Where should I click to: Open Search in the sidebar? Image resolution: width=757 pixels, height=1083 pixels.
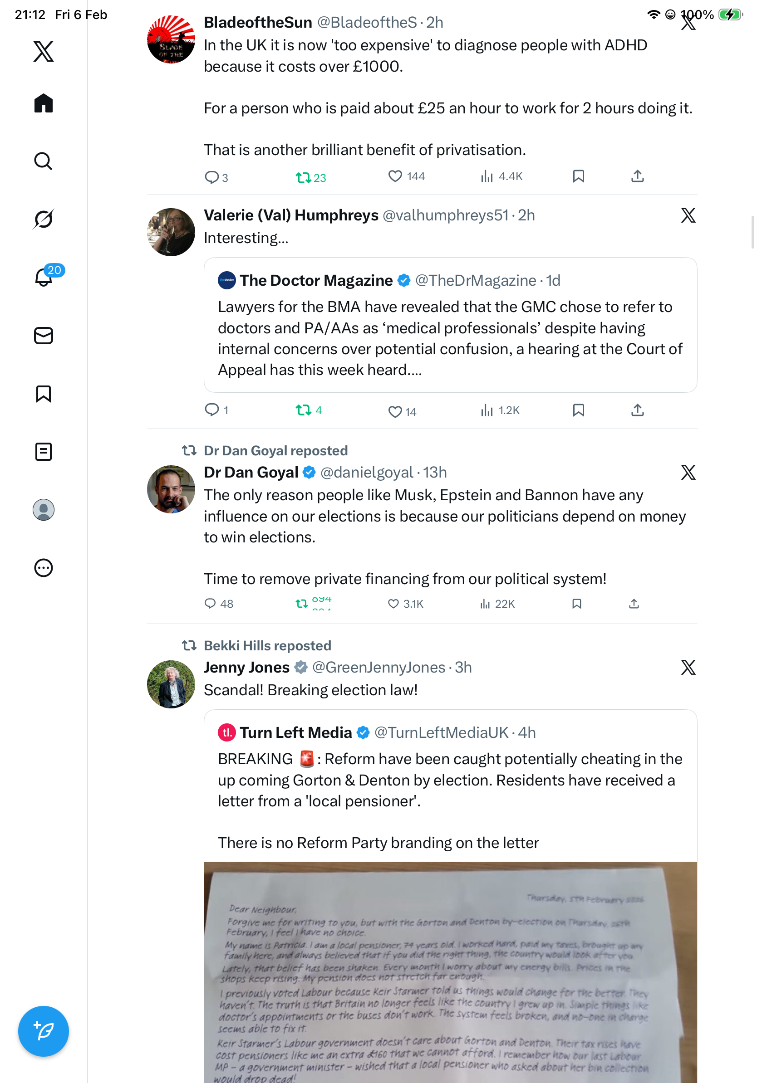point(44,161)
